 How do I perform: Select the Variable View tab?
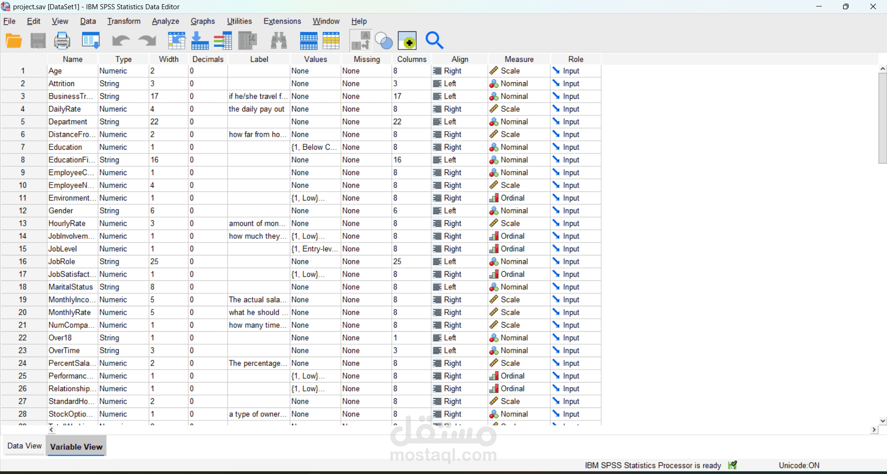pos(76,447)
